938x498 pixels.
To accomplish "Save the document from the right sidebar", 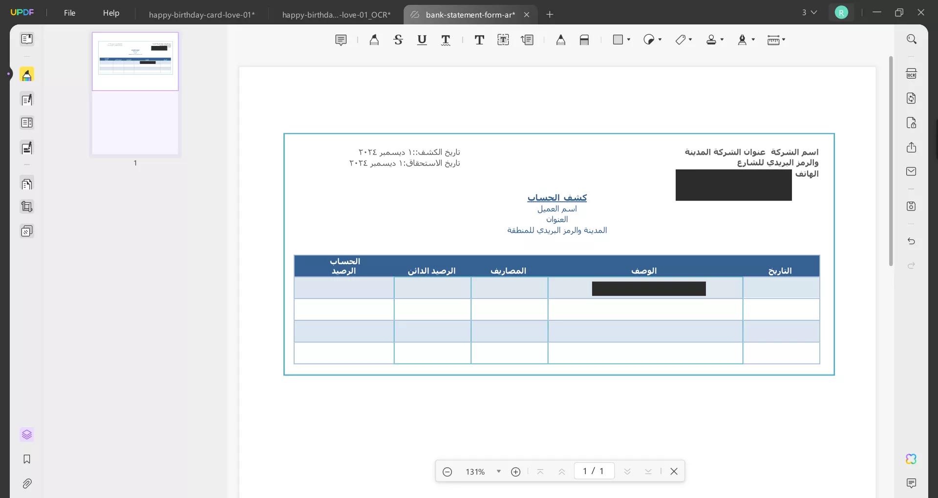I will pyautogui.click(x=911, y=206).
